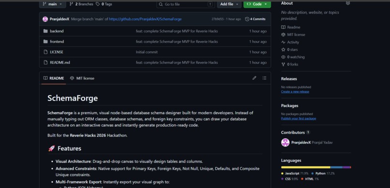Click the Python 17.2% language entry

pyautogui.click(x=323, y=174)
